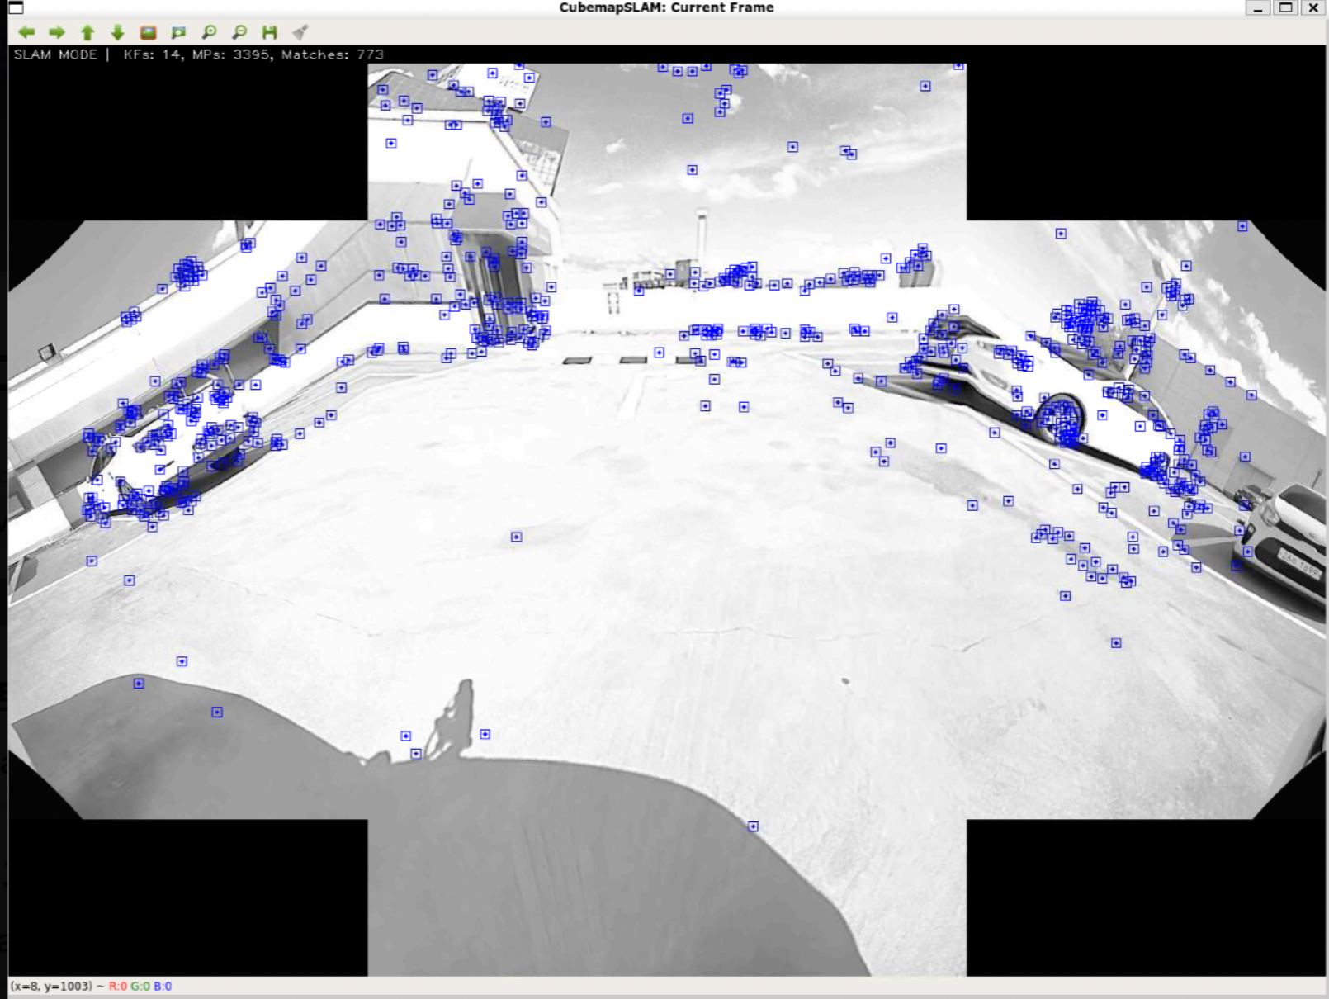This screenshot has height=999, width=1329.
Task: Reset zoom with the original-size picture icon
Action: tap(148, 32)
